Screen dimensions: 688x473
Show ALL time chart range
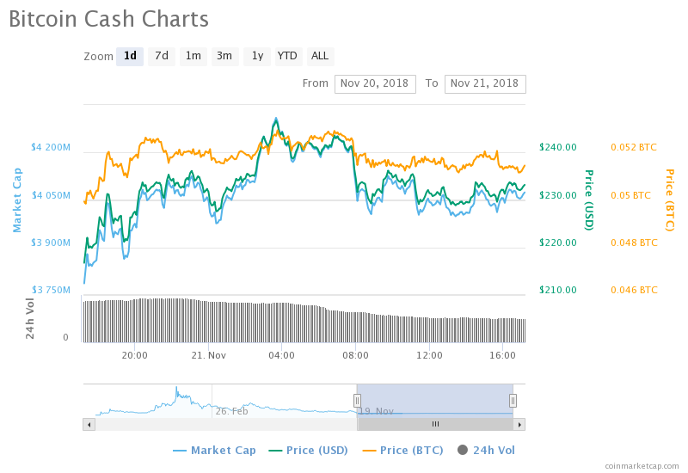click(x=320, y=56)
